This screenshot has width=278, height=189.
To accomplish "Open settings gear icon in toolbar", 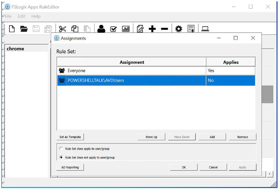I will [178, 29].
